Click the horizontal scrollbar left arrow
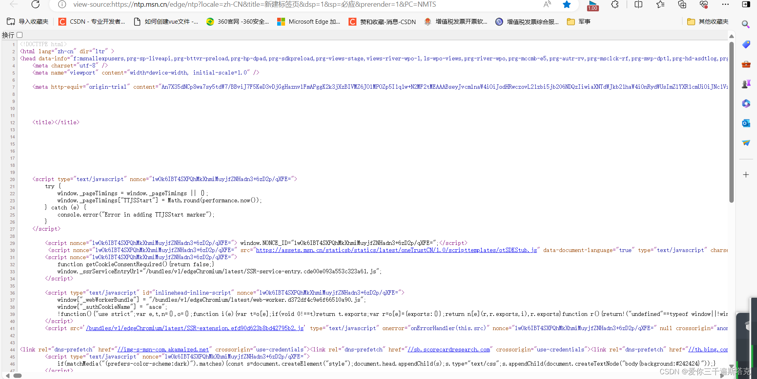The height and width of the screenshot is (379, 757). coord(7,375)
